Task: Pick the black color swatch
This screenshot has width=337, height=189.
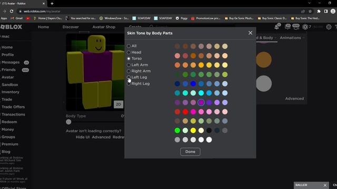Action: click(209, 130)
